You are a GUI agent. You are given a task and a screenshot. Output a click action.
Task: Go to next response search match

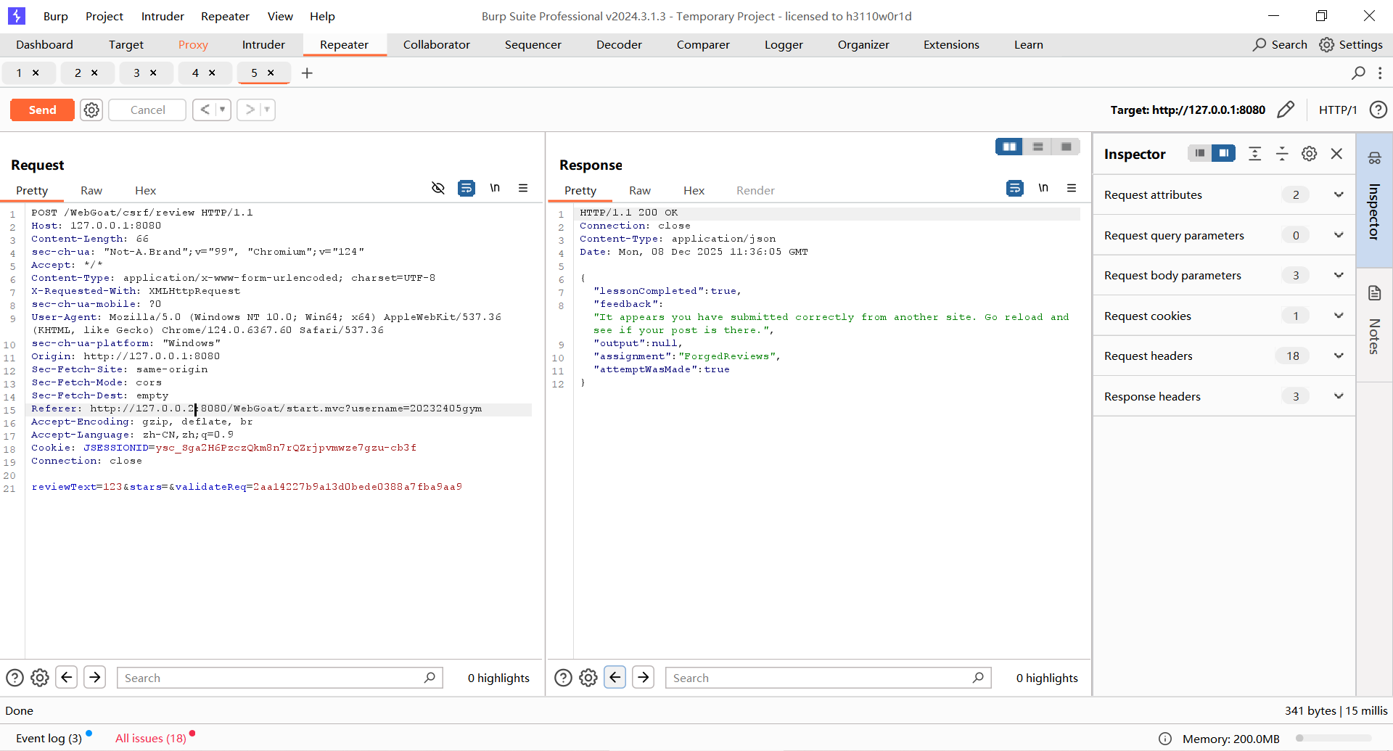tap(644, 678)
